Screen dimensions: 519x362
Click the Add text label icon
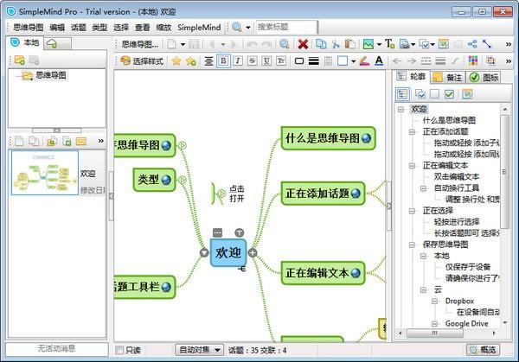pos(389,44)
